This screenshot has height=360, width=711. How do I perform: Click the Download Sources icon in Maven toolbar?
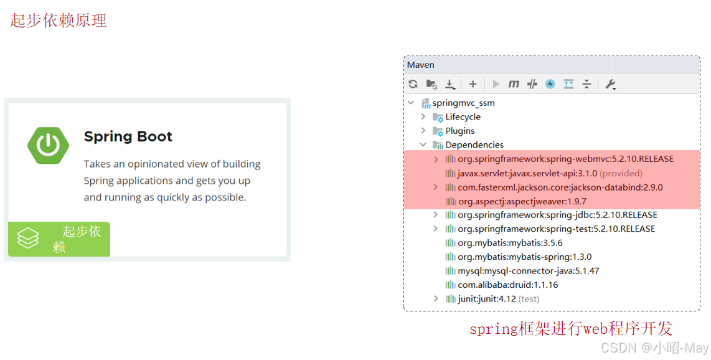[450, 84]
